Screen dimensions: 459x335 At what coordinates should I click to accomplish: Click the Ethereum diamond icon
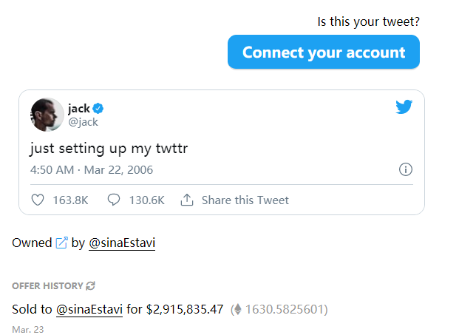pyautogui.click(x=237, y=309)
